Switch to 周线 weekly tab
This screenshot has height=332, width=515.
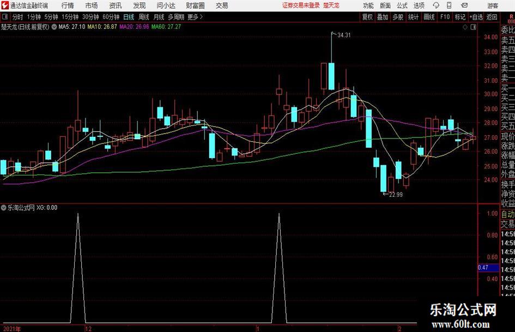point(143,17)
